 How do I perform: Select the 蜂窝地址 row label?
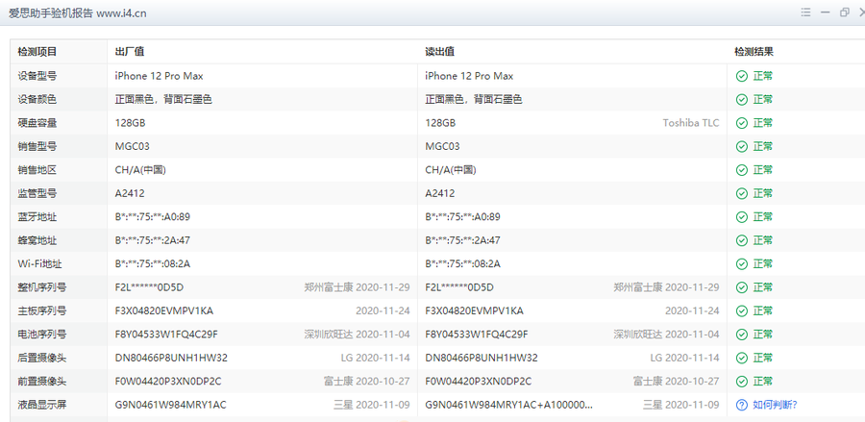(37, 240)
